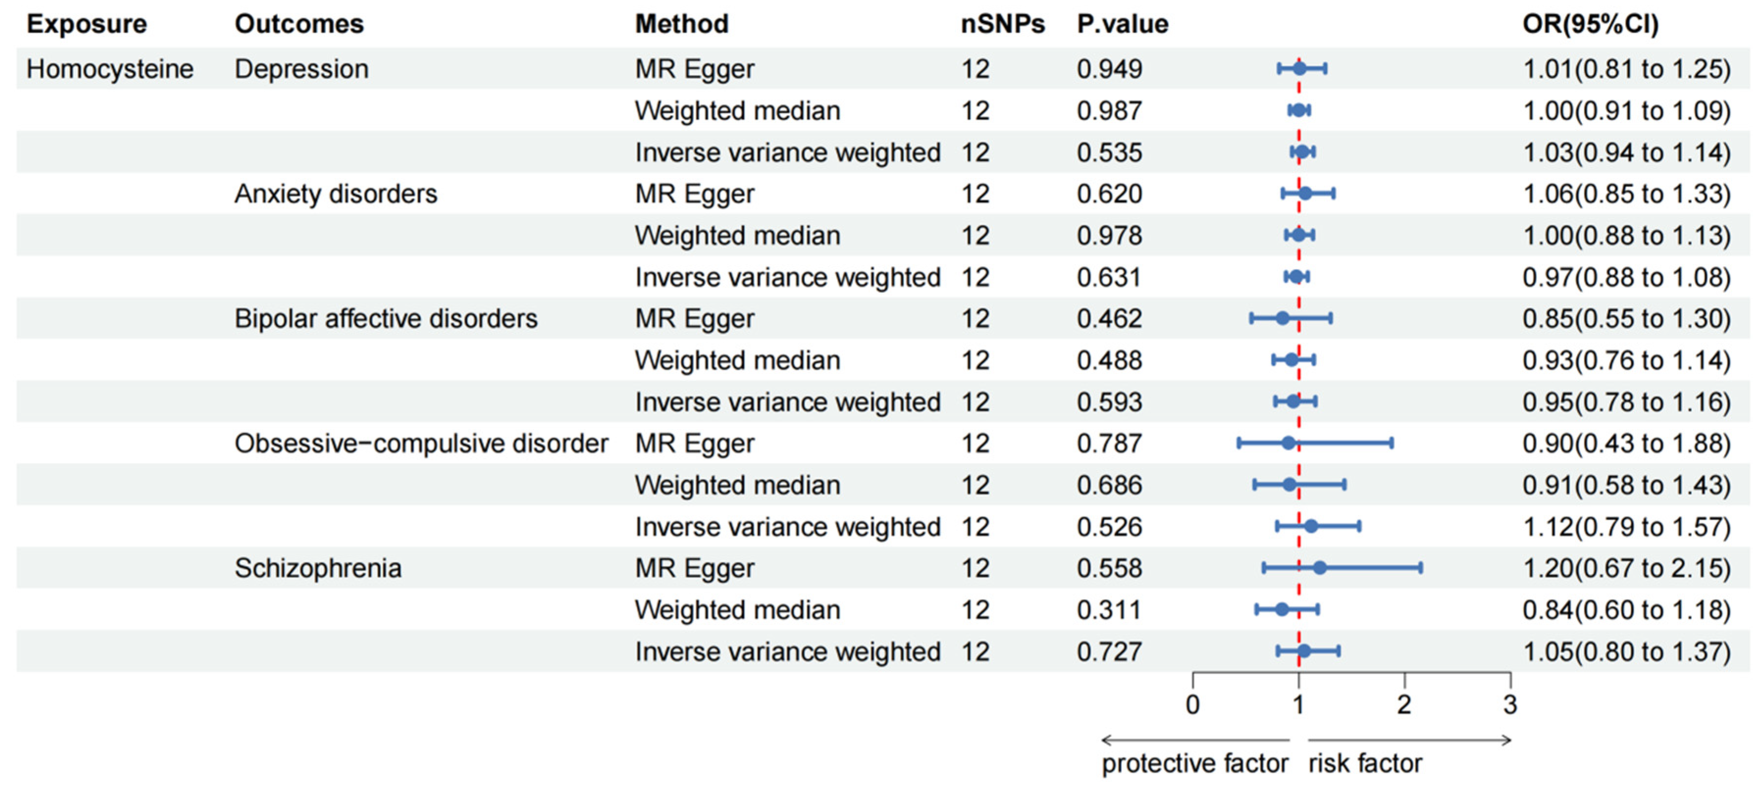The width and height of the screenshot is (1761, 786).
Task: Click the Depression outcome label
Action: [x=302, y=69]
